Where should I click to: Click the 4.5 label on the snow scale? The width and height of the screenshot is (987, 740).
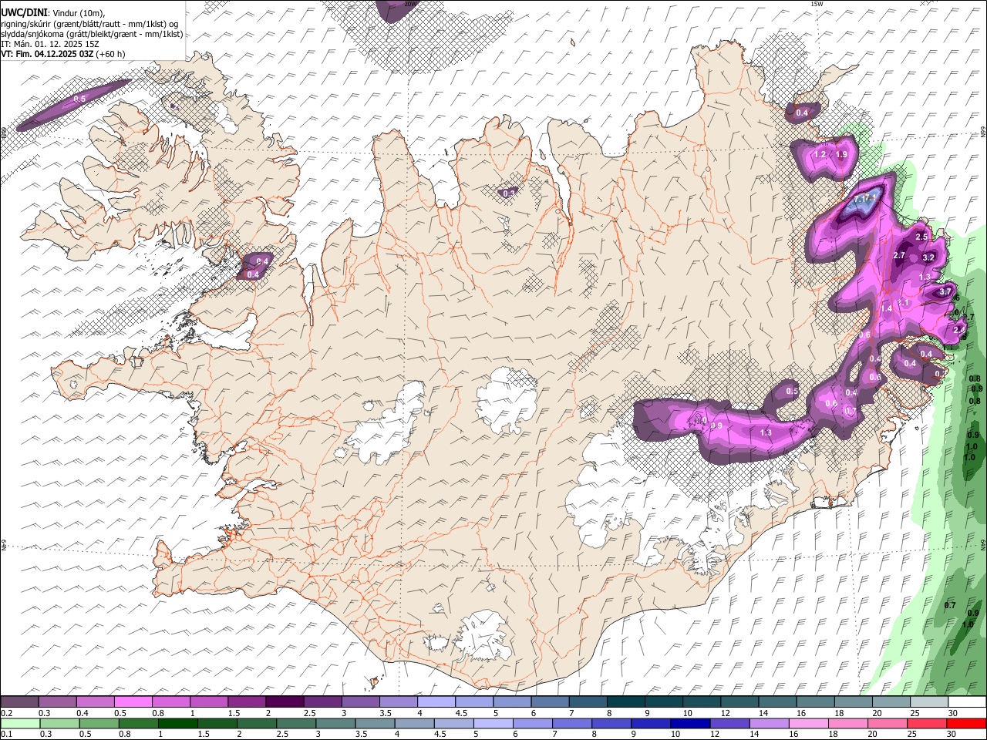point(461,713)
